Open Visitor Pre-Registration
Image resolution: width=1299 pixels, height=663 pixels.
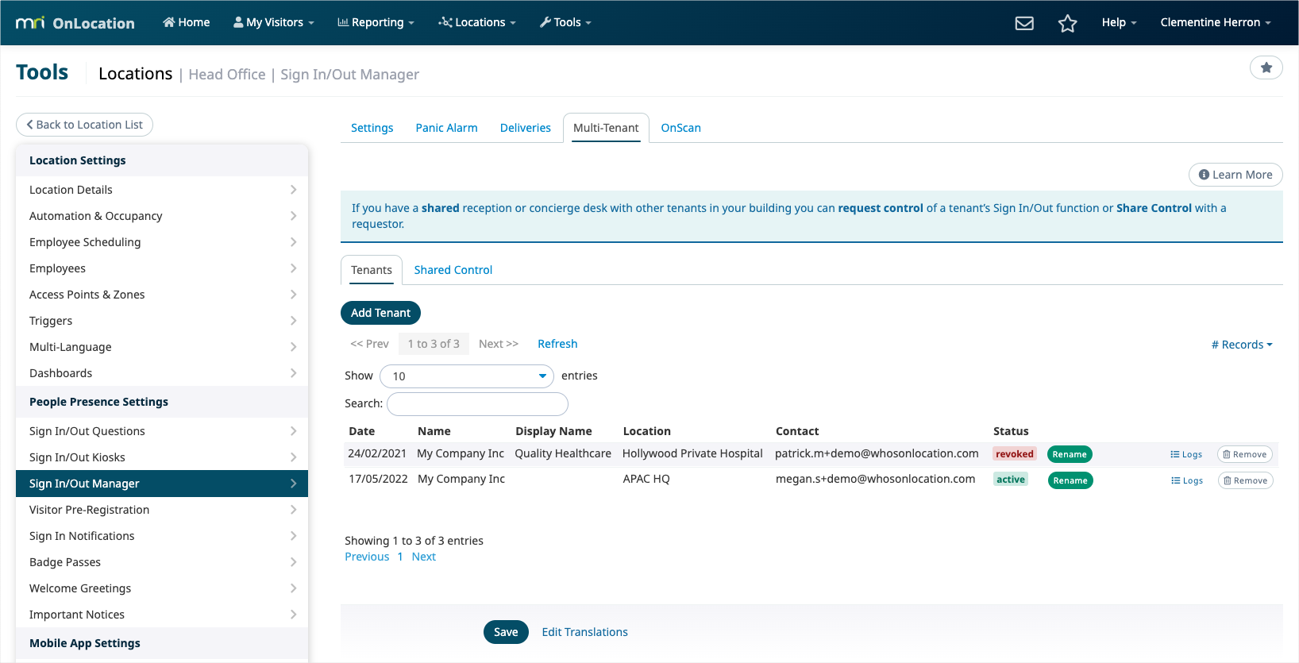162,510
